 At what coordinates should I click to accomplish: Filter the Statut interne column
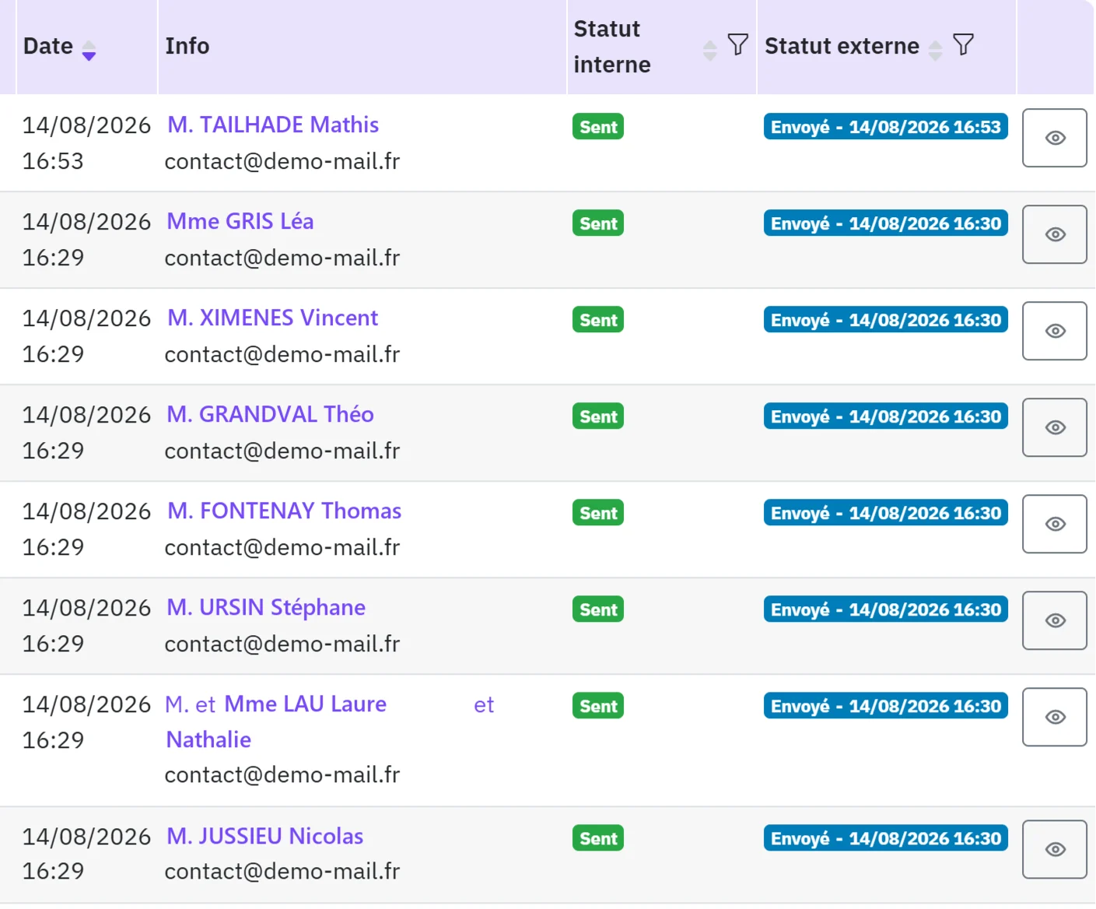pos(737,44)
